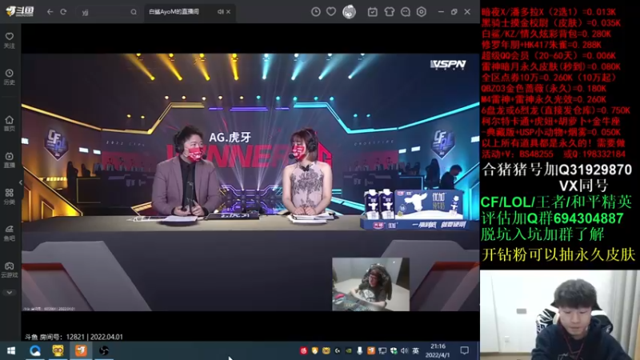
Task: Open the Windows Start menu
Action: coord(11,350)
